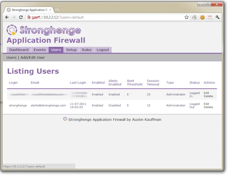235x176 pixels.
Task: Click the Logged Out status cell
Action: click(194, 106)
